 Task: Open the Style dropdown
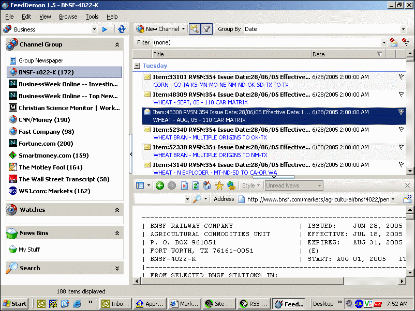251,185
